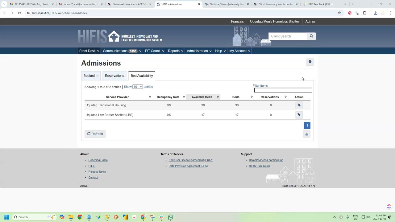This screenshot has width=395, height=222.
Task: Bookmark this page with the star icon
Action: 339,13
